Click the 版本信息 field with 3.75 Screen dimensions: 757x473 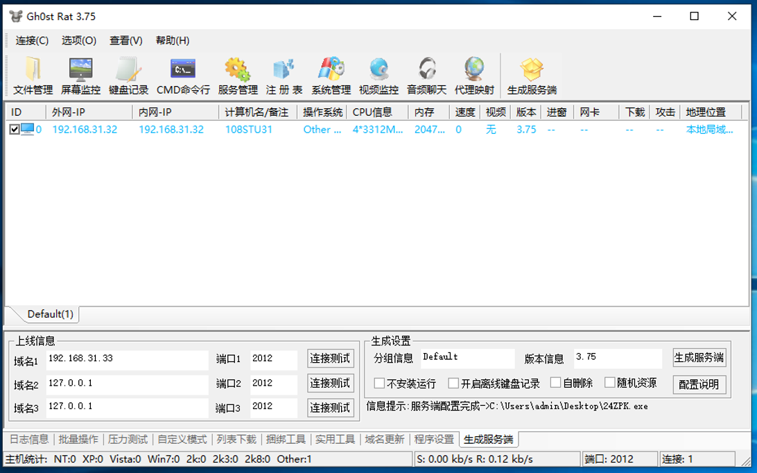pos(618,359)
